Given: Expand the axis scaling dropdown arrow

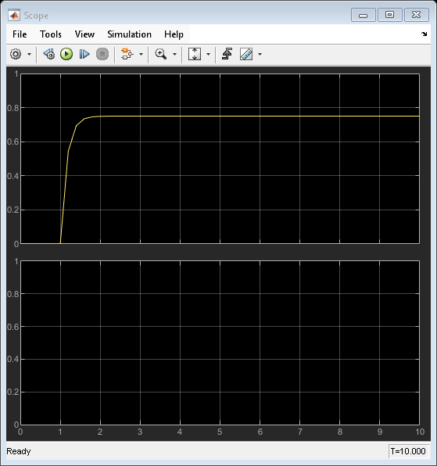Looking at the screenshot, I should [208, 54].
